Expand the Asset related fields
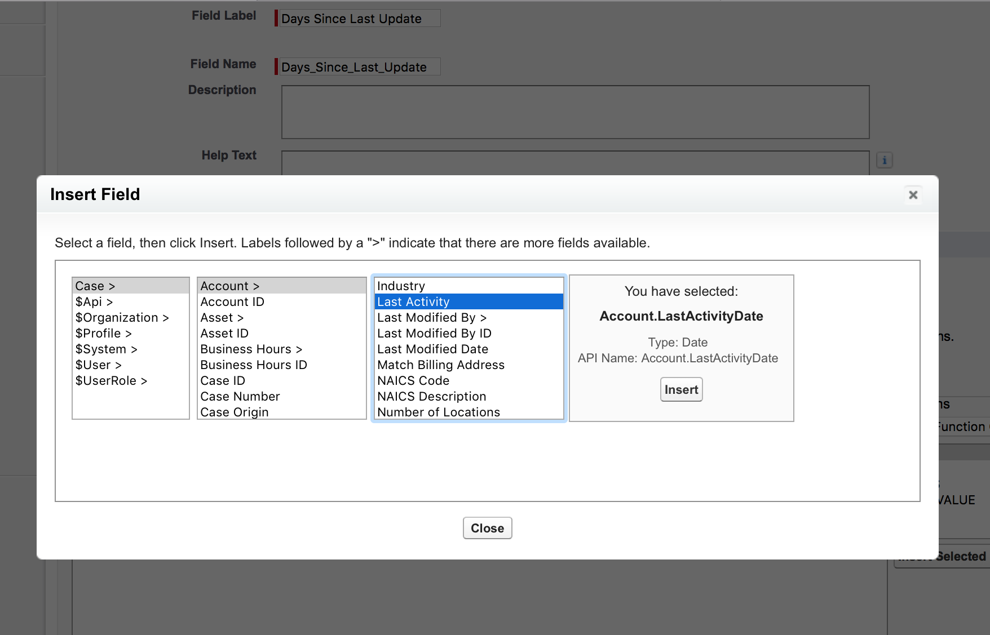Image resolution: width=990 pixels, height=635 pixels. point(222,318)
